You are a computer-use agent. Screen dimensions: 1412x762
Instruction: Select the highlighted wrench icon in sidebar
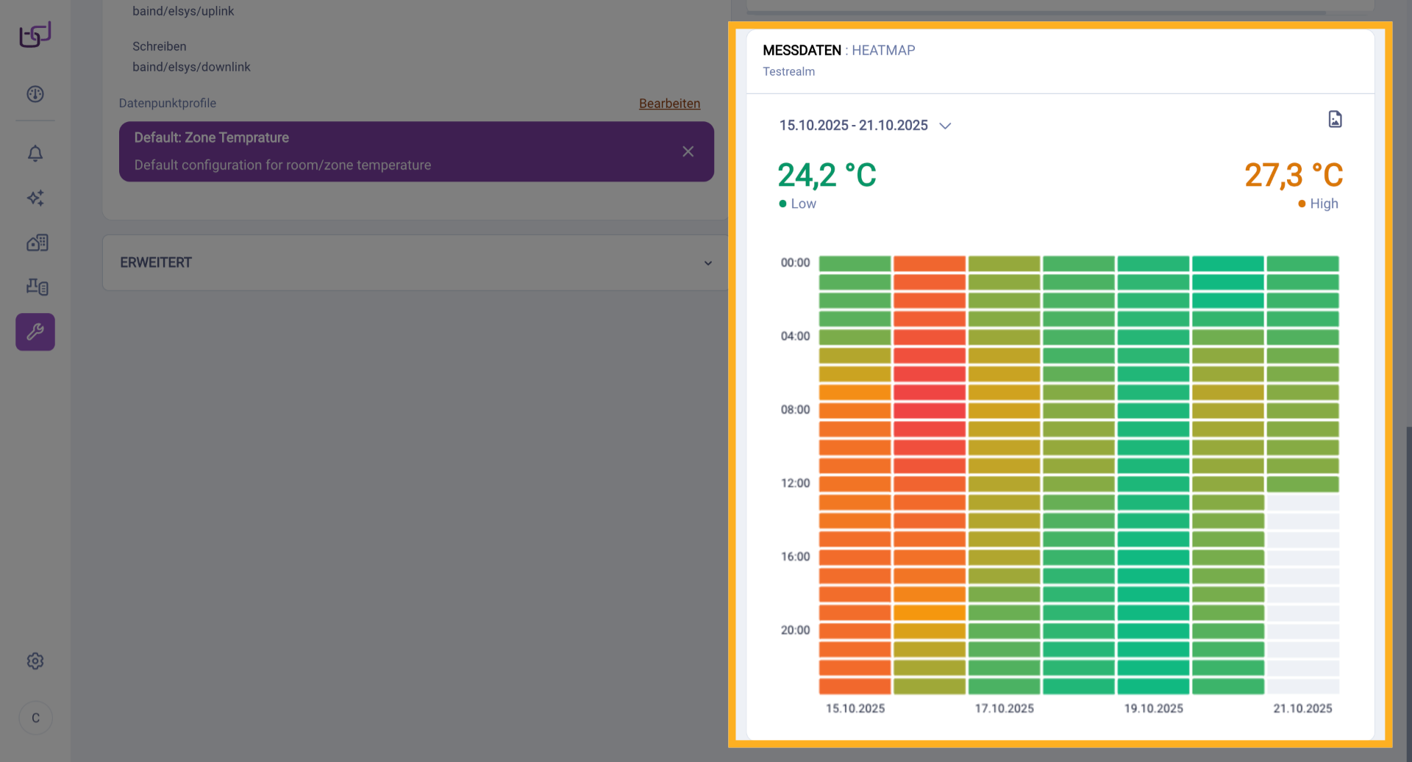(x=35, y=332)
